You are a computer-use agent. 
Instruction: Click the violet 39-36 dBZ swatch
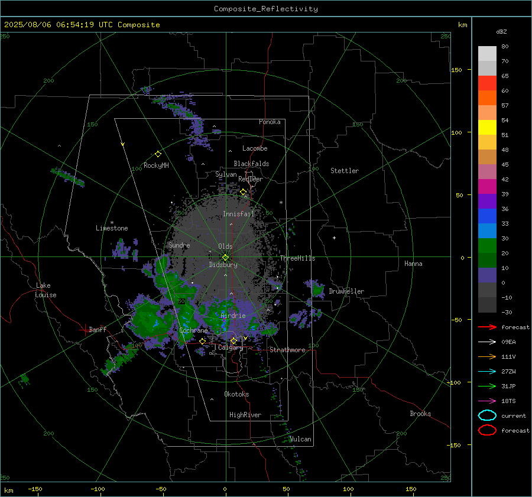[487, 202]
